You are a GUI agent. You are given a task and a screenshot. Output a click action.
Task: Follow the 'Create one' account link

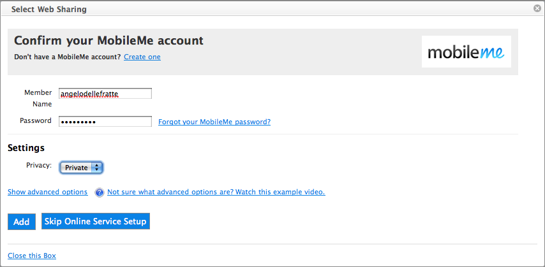pos(142,57)
